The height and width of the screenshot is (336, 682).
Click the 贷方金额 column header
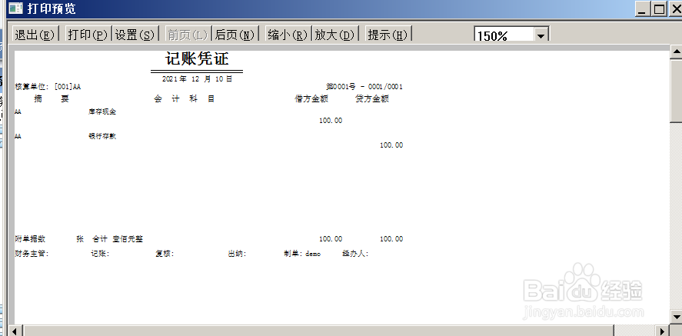coord(372,98)
